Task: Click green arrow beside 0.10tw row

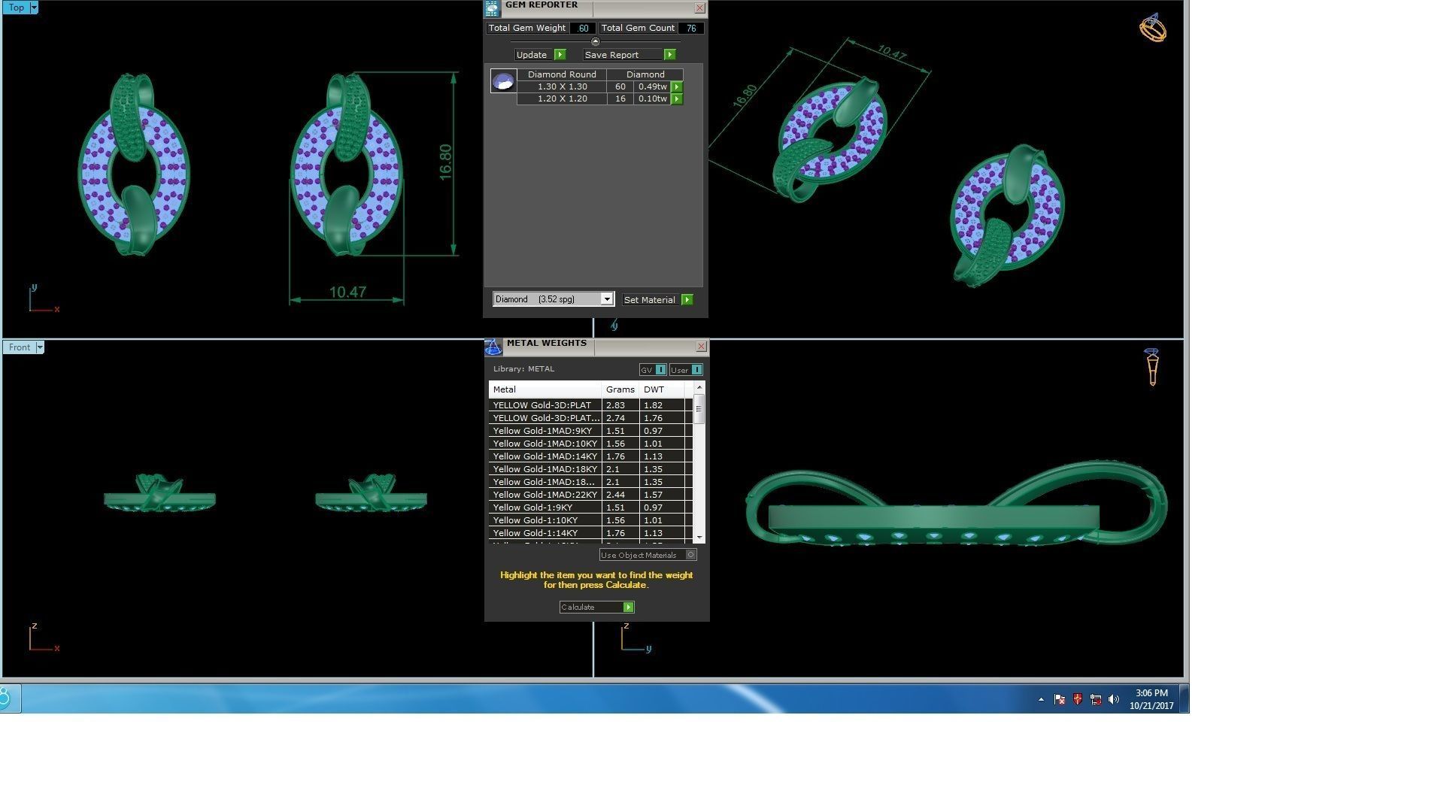Action: tap(677, 99)
